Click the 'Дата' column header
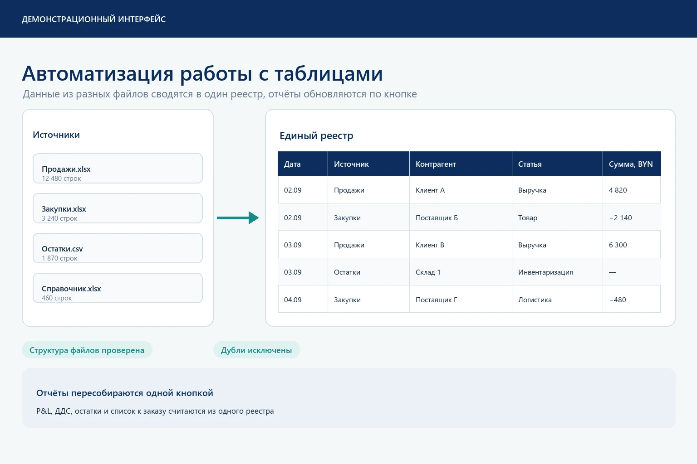The height and width of the screenshot is (464, 697). click(303, 164)
